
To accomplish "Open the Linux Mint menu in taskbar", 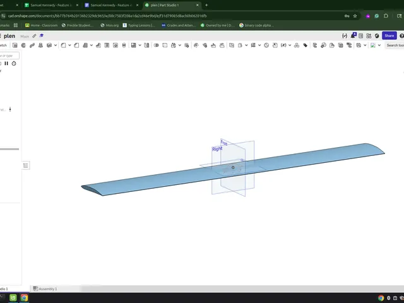I will click(13, 298).
